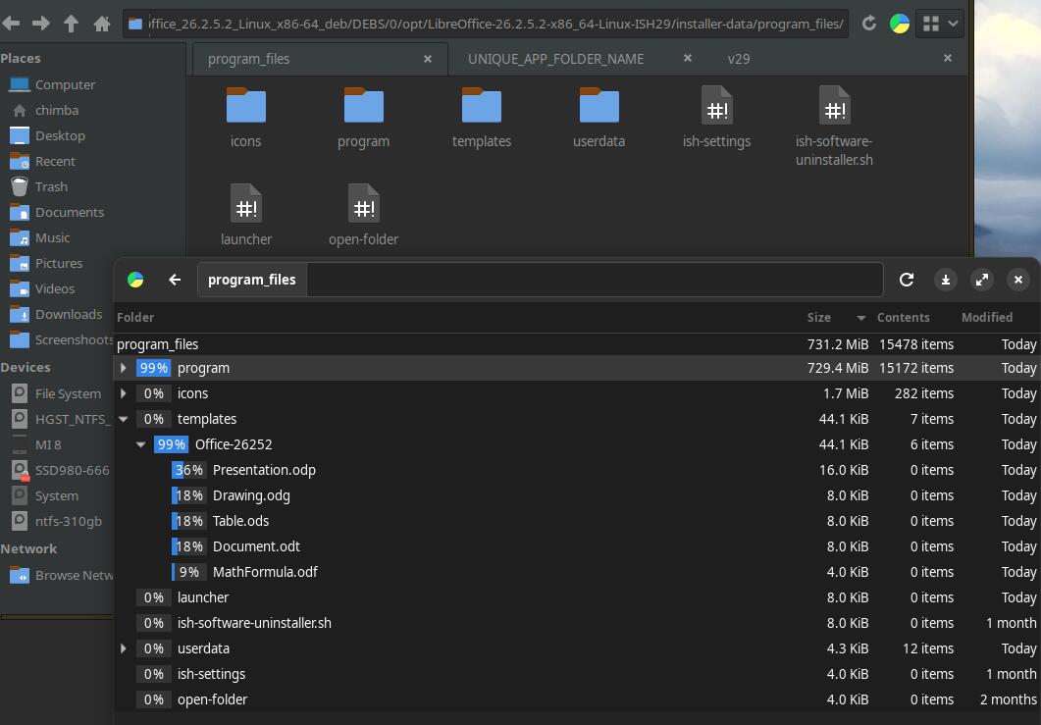Select Presentation.odp row
1041x725 pixels.
tap(576, 470)
